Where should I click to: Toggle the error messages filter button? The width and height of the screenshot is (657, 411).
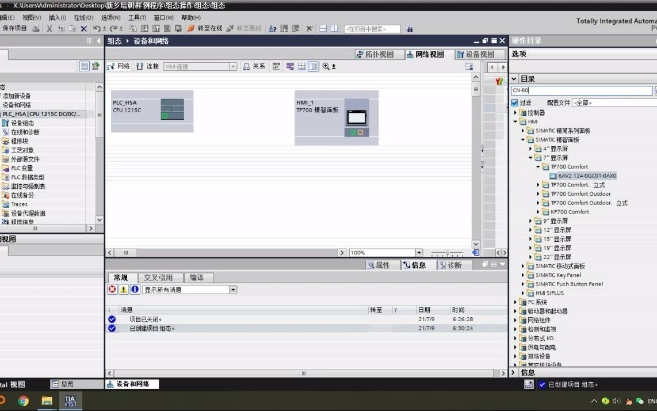point(112,290)
